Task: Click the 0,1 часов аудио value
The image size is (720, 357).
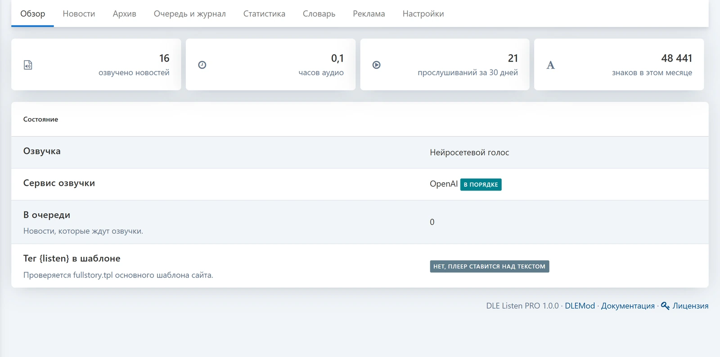Action: (x=337, y=58)
